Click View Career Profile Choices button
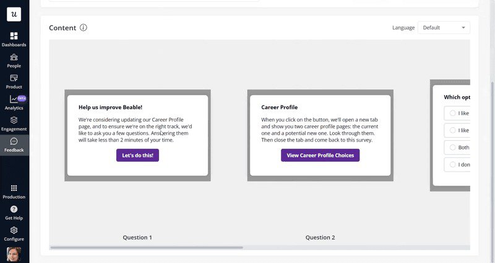Image resolution: width=495 pixels, height=263 pixels. [320, 156]
